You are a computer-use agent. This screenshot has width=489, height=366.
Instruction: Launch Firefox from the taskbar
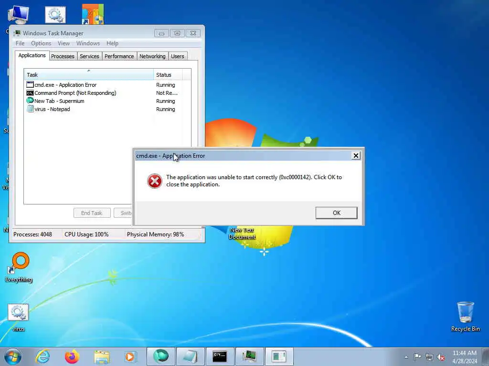pyautogui.click(x=72, y=356)
